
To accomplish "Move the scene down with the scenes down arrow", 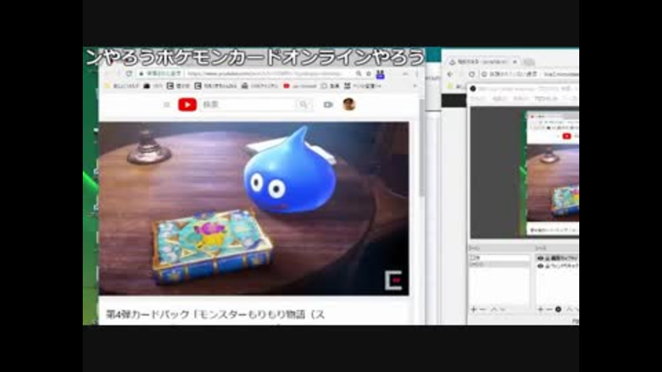I will [503, 309].
